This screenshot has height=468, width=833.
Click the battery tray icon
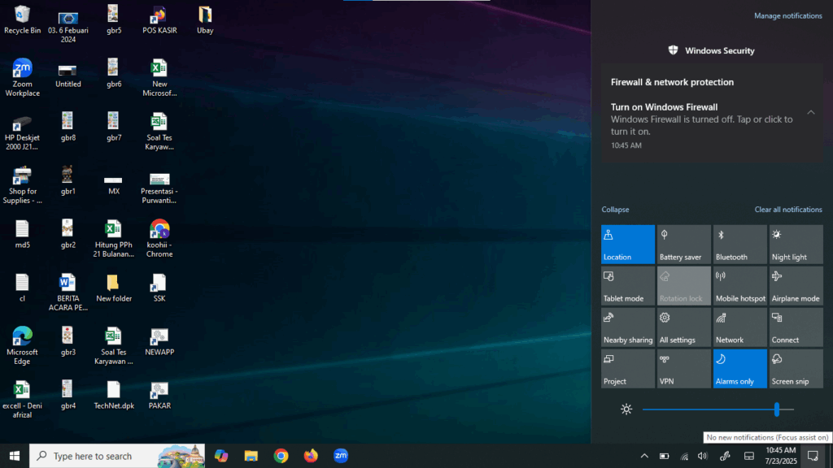click(x=664, y=457)
